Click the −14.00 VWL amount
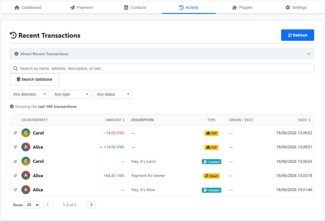The image size is (325, 221). (114, 133)
